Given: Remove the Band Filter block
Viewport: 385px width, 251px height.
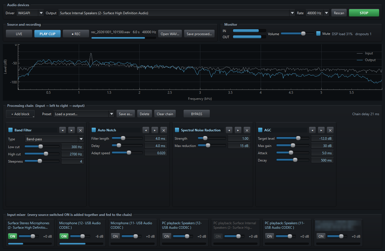Looking at the screenshot, I should click(x=80, y=130).
